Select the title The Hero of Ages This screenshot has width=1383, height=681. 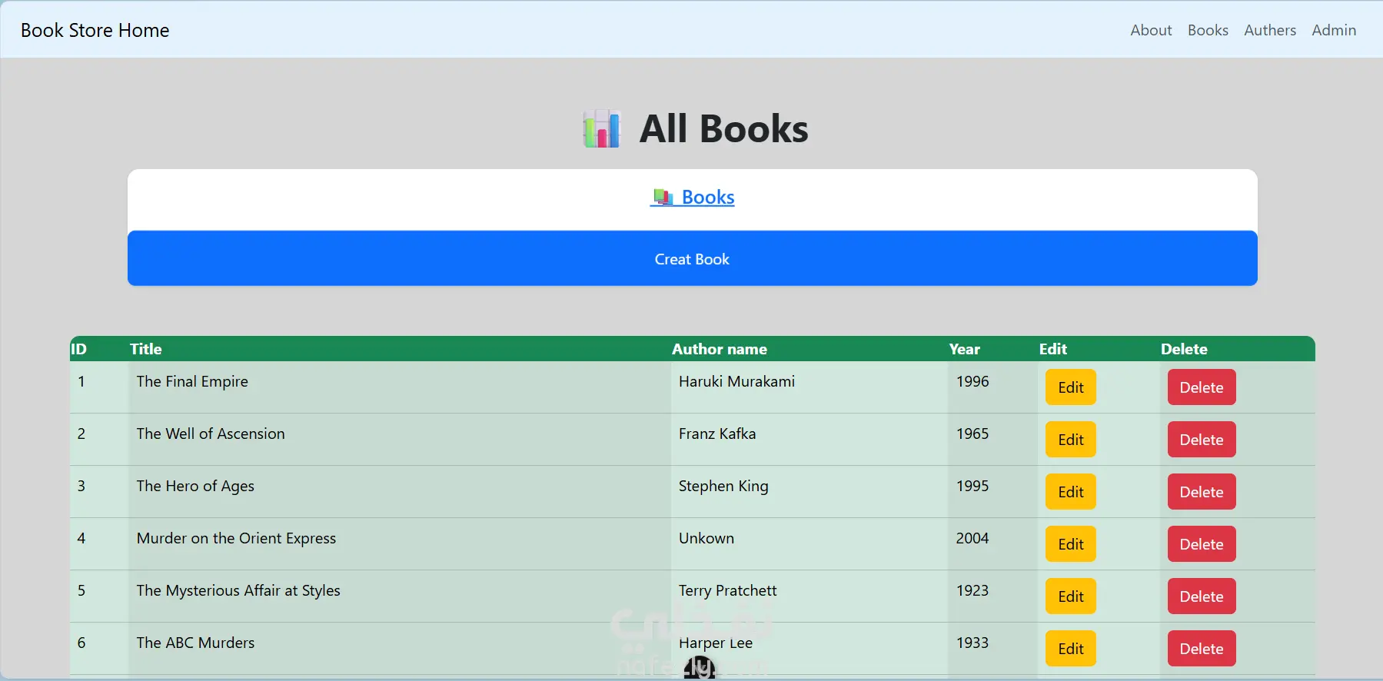coord(195,486)
